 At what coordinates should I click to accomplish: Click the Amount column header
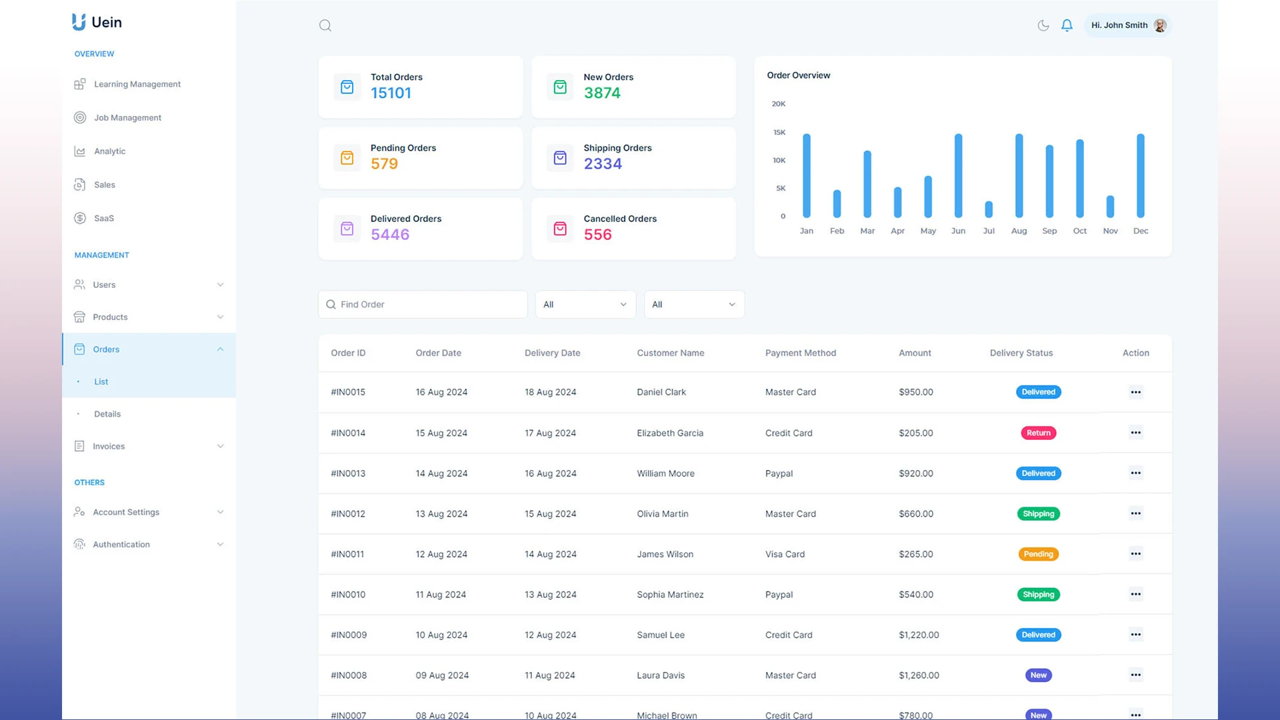tap(915, 353)
